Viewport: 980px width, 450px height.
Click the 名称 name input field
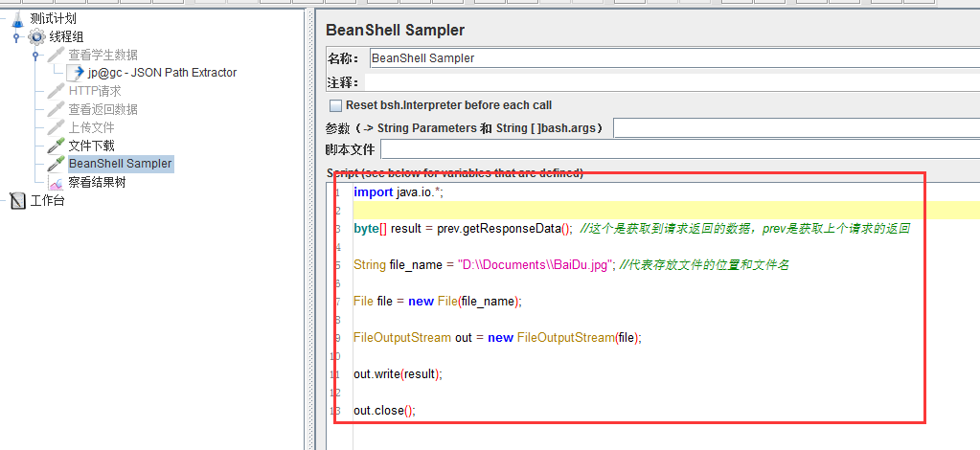coord(671,58)
